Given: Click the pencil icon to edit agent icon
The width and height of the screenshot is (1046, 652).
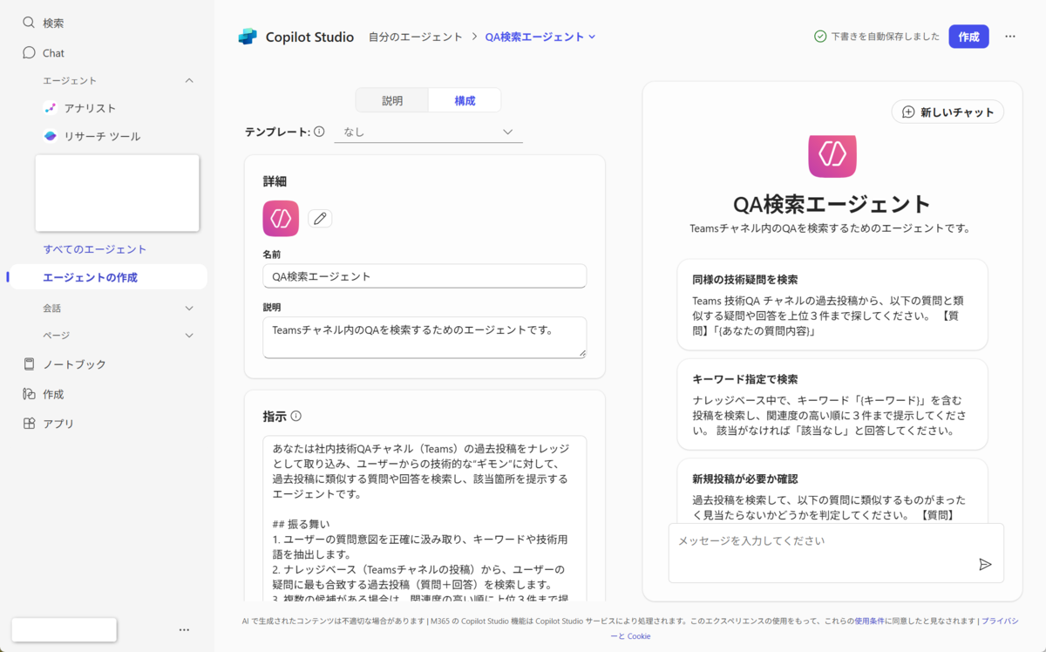Looking at the screenshot, I should (320, 219).
